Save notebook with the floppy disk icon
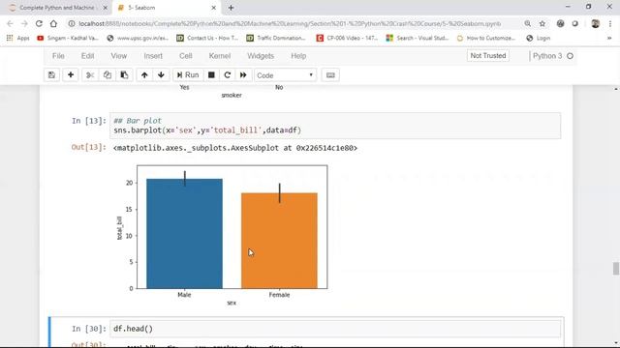This screenshot has height=348, width=620. point(51,75)
